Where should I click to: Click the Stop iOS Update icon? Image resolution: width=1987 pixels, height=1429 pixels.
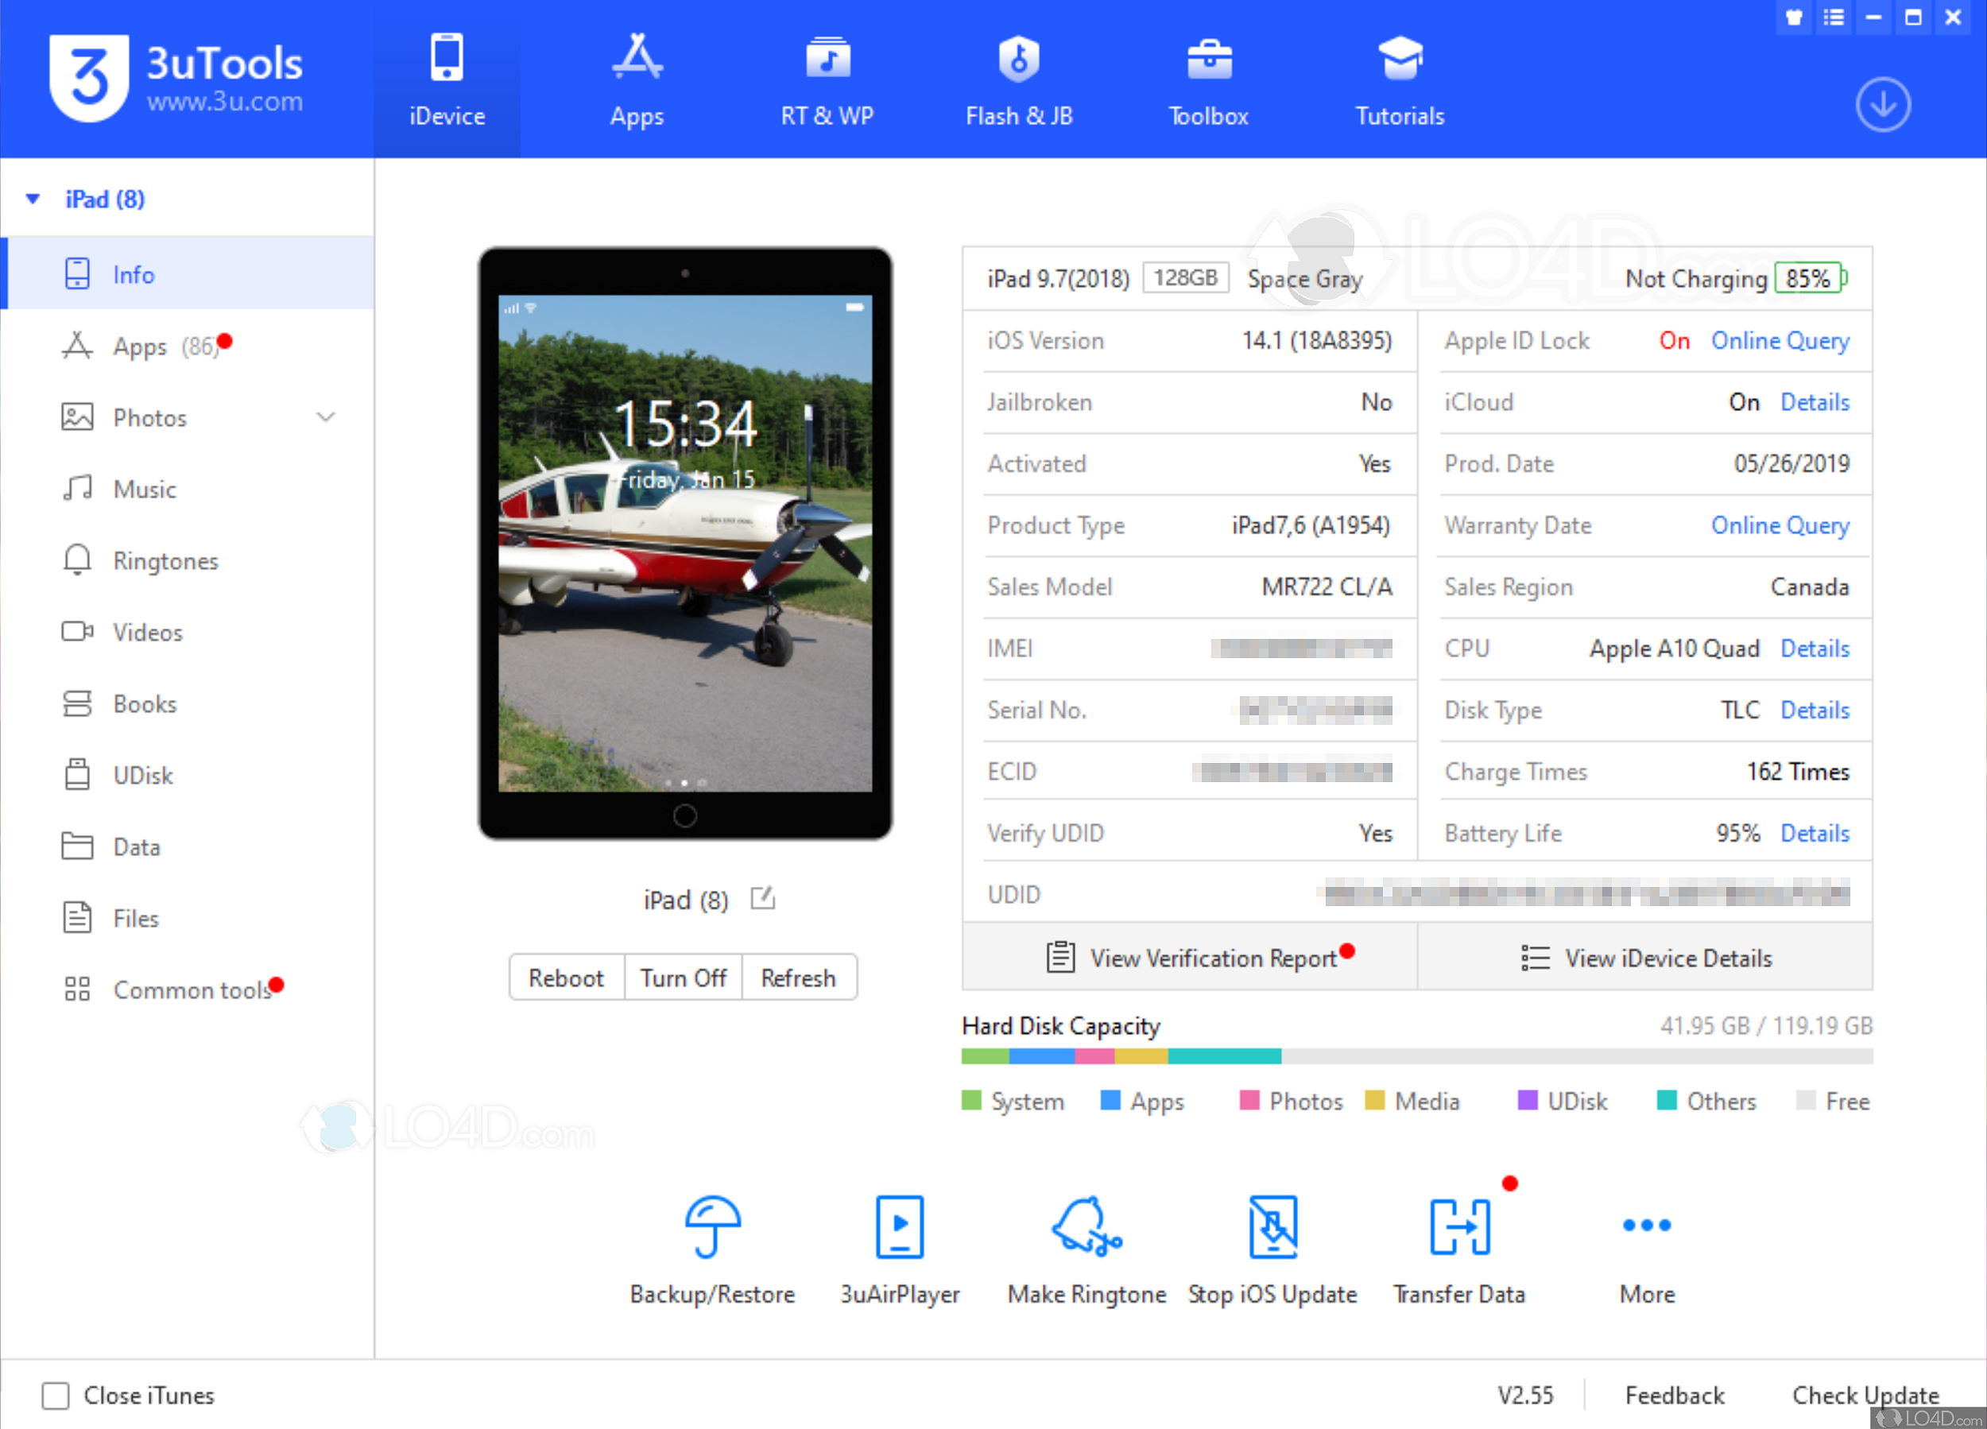pyautogui.click(x=1272, y=1226)
